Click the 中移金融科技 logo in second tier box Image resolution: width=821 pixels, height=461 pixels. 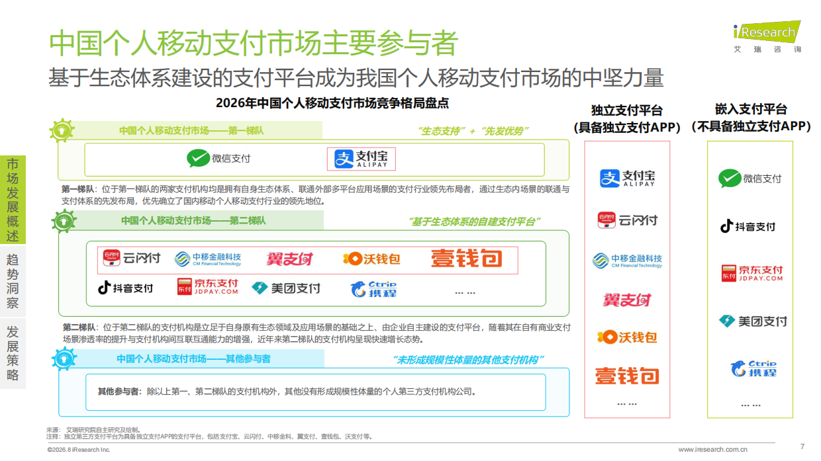click(x=208, y=259)
